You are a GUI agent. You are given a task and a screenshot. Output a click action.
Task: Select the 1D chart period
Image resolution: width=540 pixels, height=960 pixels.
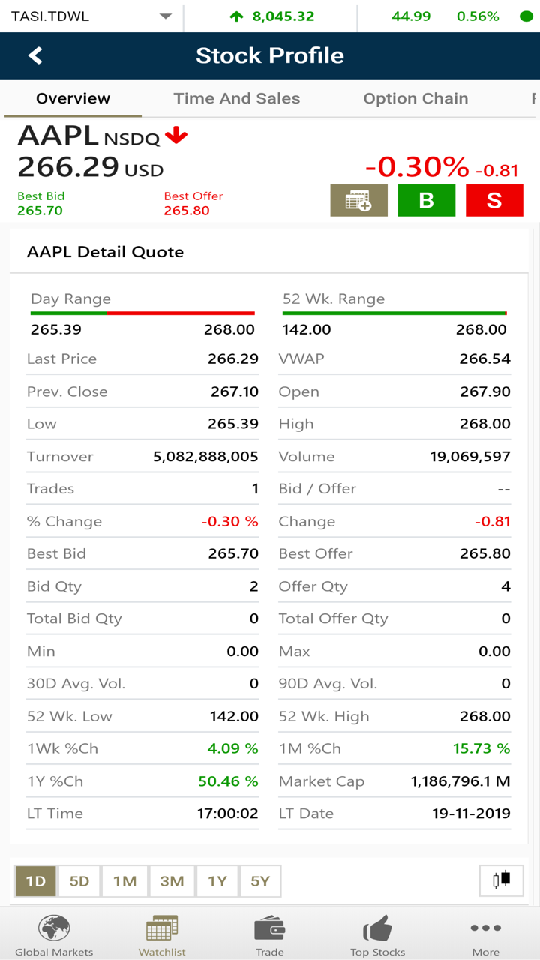click(x=35, y=881)
